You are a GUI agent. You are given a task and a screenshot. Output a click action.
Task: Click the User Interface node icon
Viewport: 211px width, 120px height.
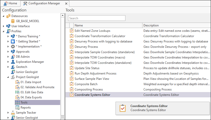tap(8, 26)
